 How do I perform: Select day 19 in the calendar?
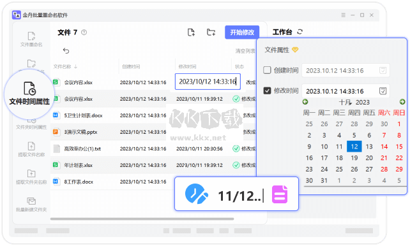tap(354, 158)
